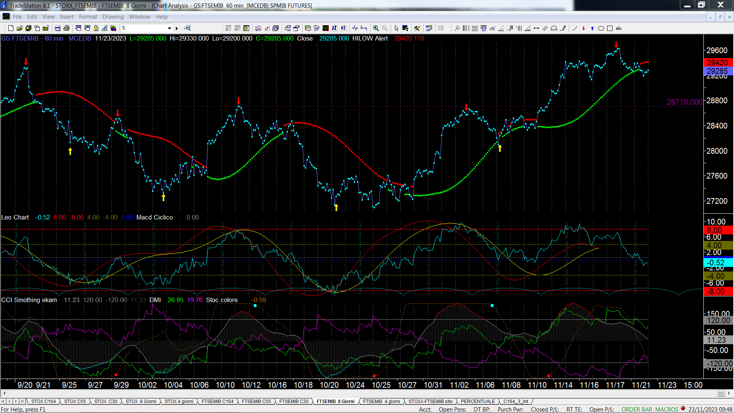Click the tab scroll last arrow
734x413 pixels.
coord(23,402)
